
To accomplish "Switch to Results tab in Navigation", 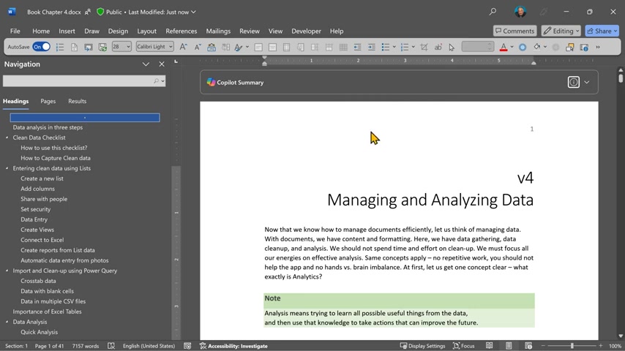I will [77, 101].
